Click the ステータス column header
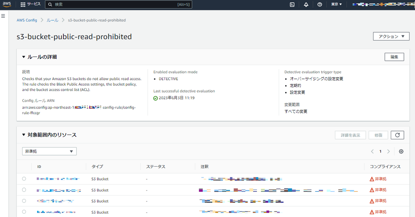This screenshot has height=217, width=415. (x=156, y=167)
